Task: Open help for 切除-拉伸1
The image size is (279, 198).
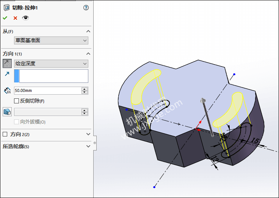Action: pos(86,8)
